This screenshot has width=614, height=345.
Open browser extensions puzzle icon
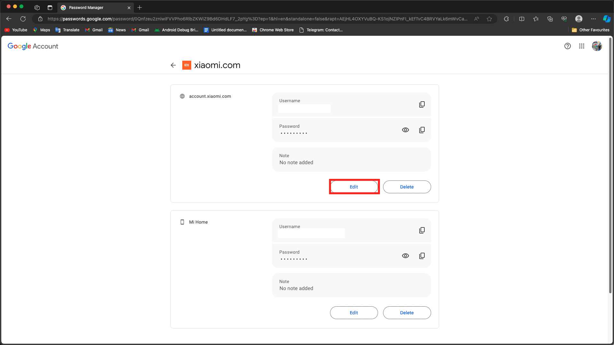tap(506, 19)
